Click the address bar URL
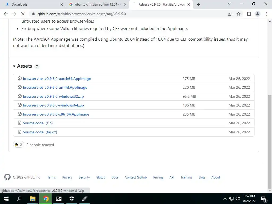This screenshot has width=272, height=204. click(x=82, y=14)
